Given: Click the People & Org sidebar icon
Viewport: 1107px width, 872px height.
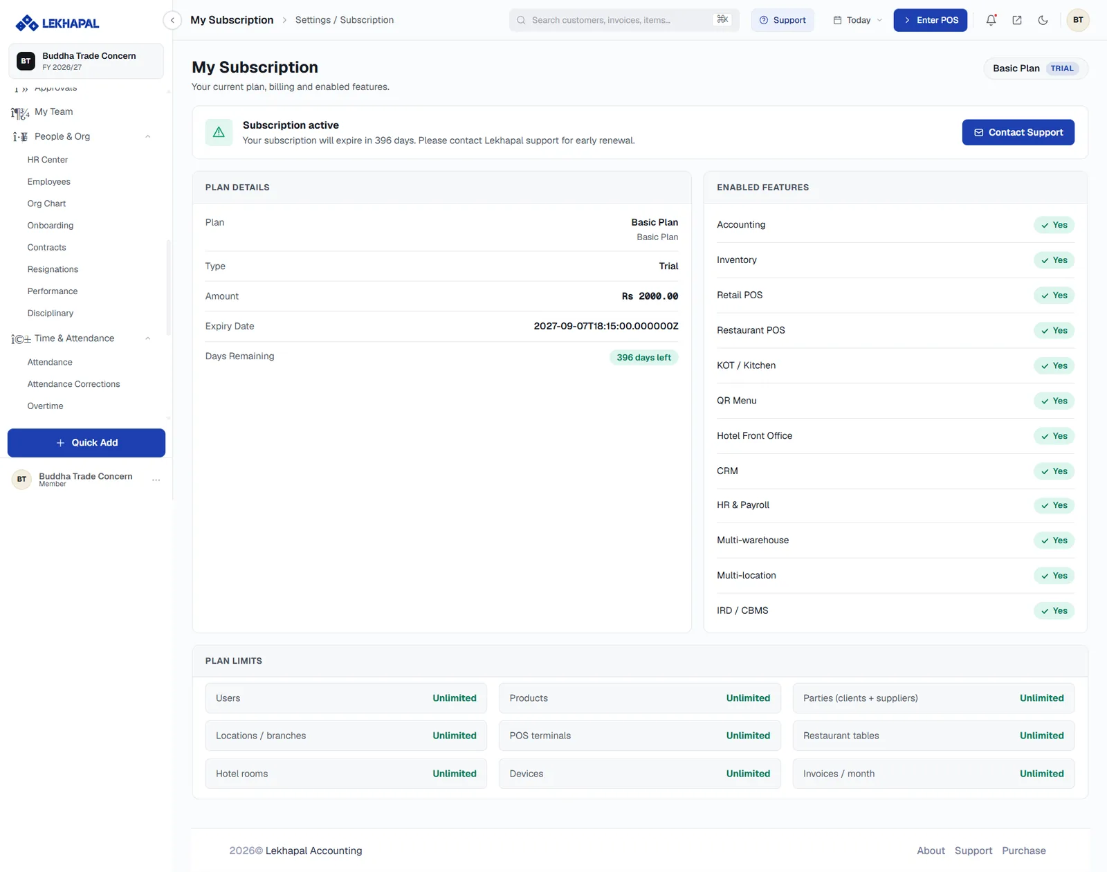Looking at the screenshot, I should click(20, 137).
